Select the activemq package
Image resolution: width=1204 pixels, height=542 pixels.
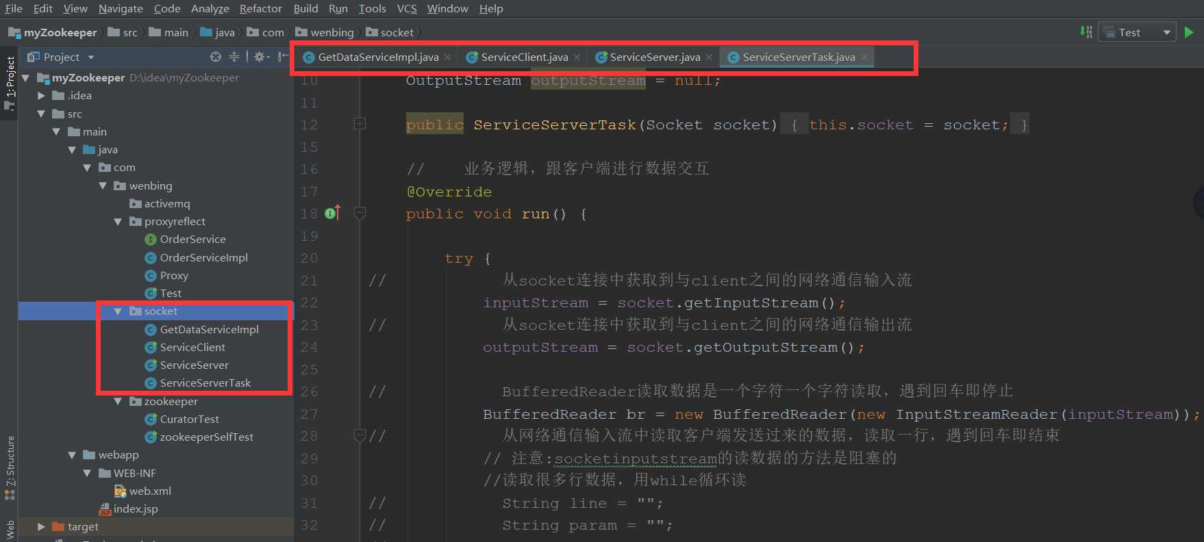pos(160,203)
